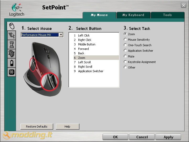Switch to the My Mouse tab
189x142 pixels.
click(x=99, y=15)
